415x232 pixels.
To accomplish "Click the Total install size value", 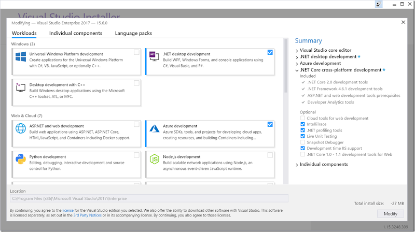I will [x=397, y=204].
